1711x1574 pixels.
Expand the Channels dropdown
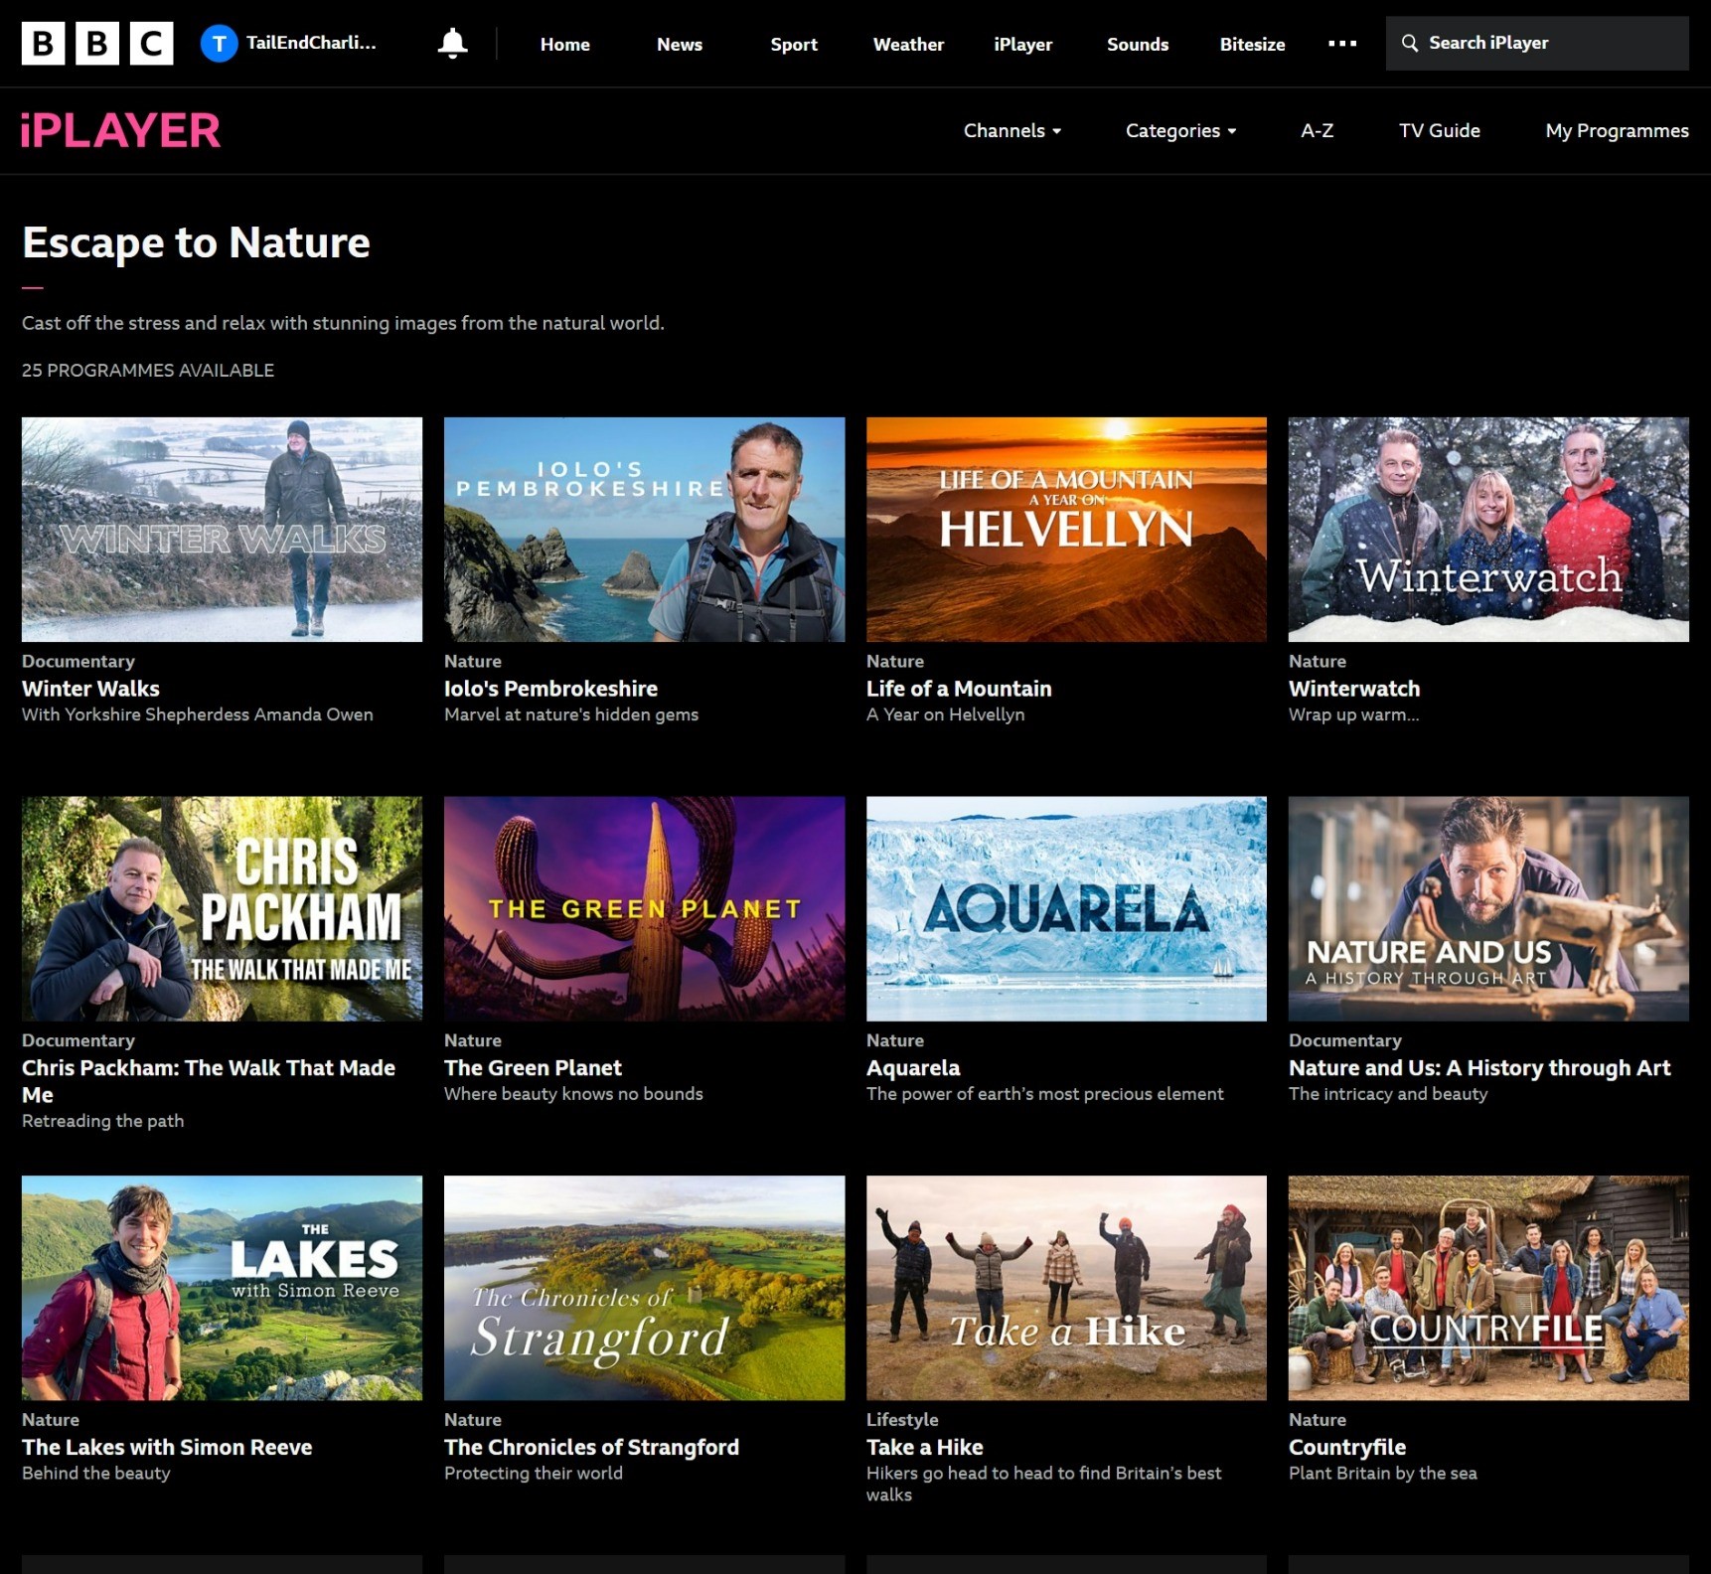click(1012, 130)
